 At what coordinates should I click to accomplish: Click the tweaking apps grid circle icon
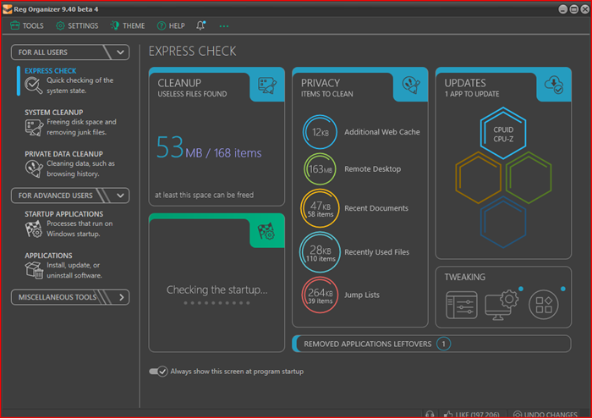[x=544, y=305]
